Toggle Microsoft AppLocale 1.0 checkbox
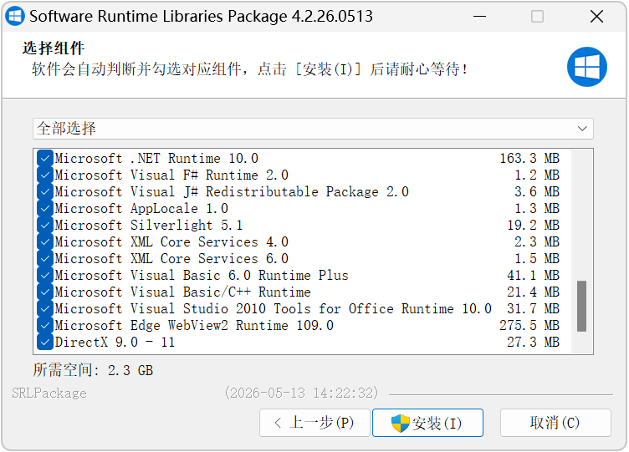 point(45,208)
